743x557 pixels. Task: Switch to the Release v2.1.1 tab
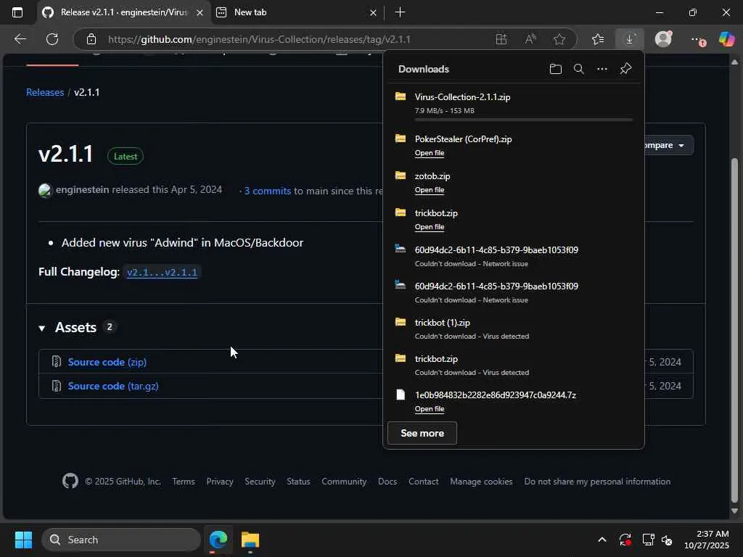(x=123, y=12)
